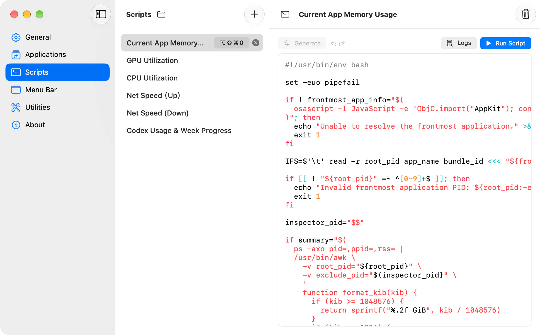The image size is (540, 335).
Task: Redo the script edit
Action: [342, 43]
